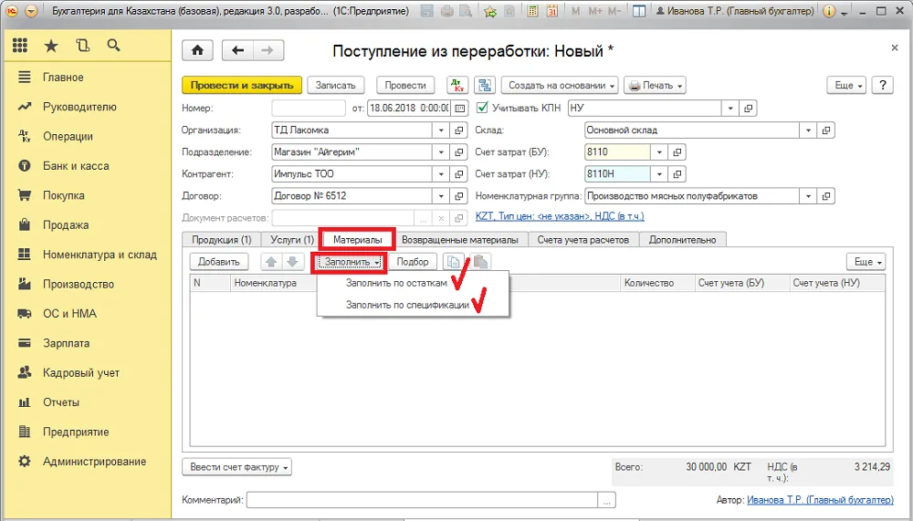Toggle Учитывать КПН checkbox

pos(482,108)
